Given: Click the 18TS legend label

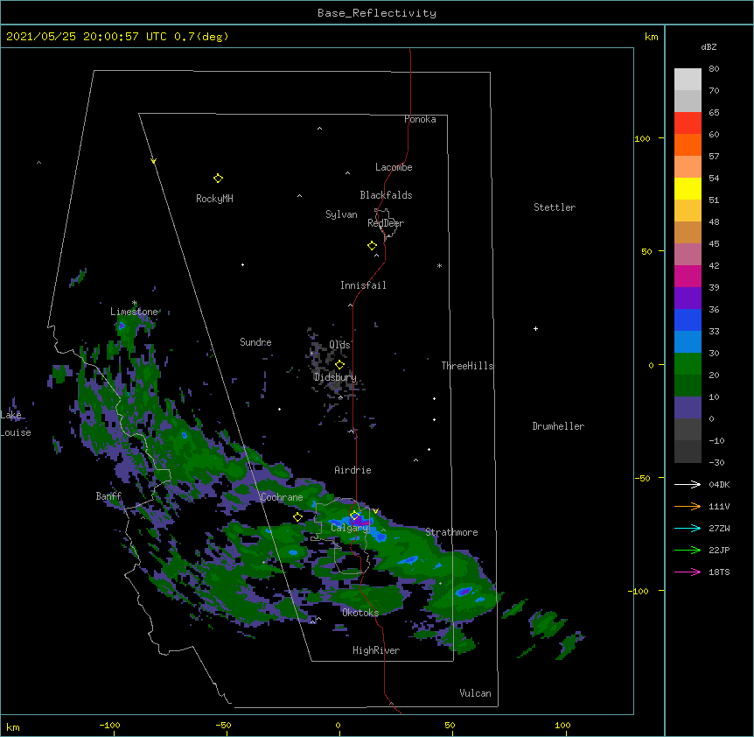Looking at the screenshot, I should point(719,572).
